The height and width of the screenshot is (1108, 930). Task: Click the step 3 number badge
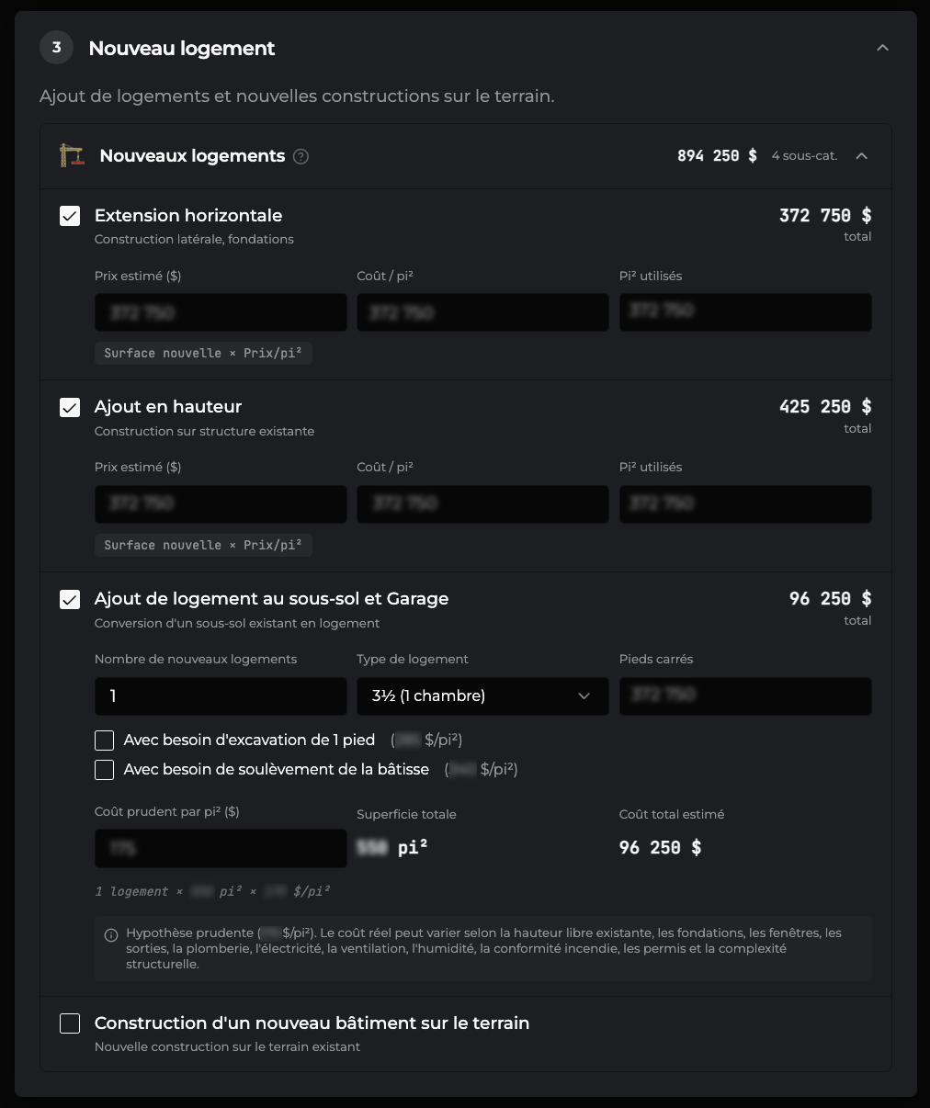[x=56, y=48]
